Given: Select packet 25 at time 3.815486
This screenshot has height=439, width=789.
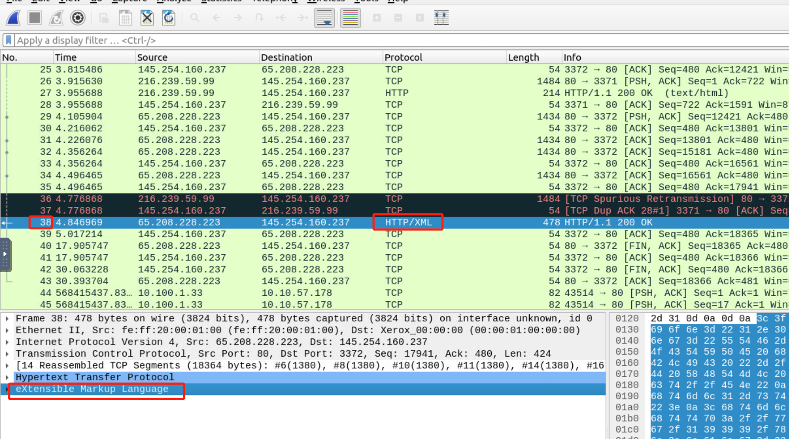Looking at the screenshot, I should click(x=394, y=69).
